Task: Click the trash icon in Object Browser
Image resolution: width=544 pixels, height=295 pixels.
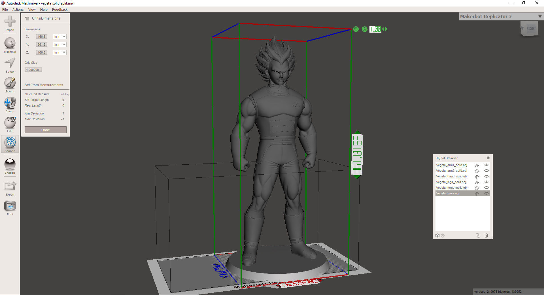Action: click(486, 235)
